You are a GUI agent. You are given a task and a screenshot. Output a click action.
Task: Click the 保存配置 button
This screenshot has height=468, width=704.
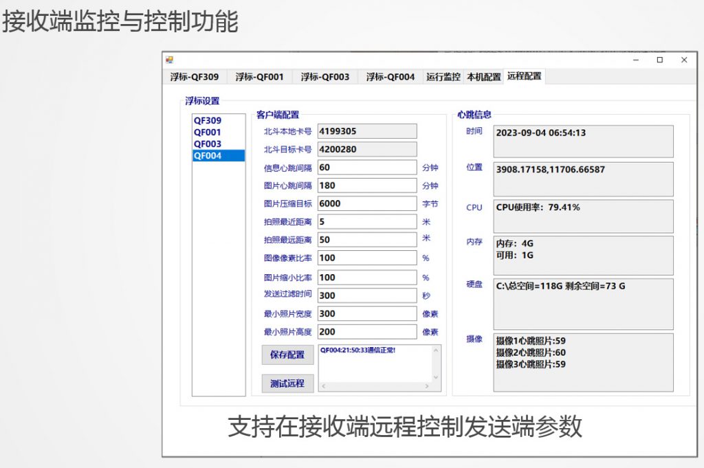[x=287, y=355]
